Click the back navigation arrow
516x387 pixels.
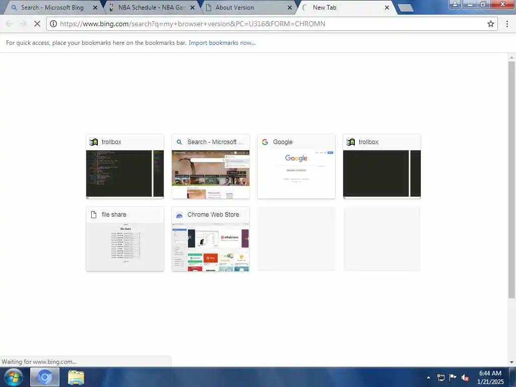9,24
